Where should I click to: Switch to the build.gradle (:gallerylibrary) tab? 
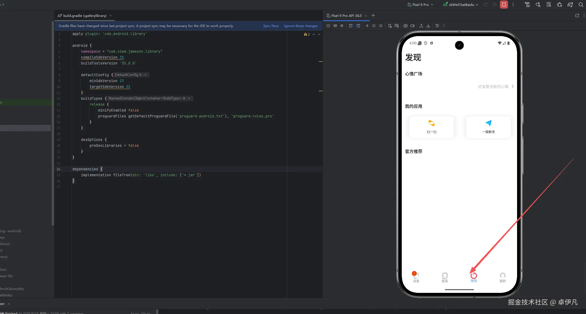[x=84, y=16]
